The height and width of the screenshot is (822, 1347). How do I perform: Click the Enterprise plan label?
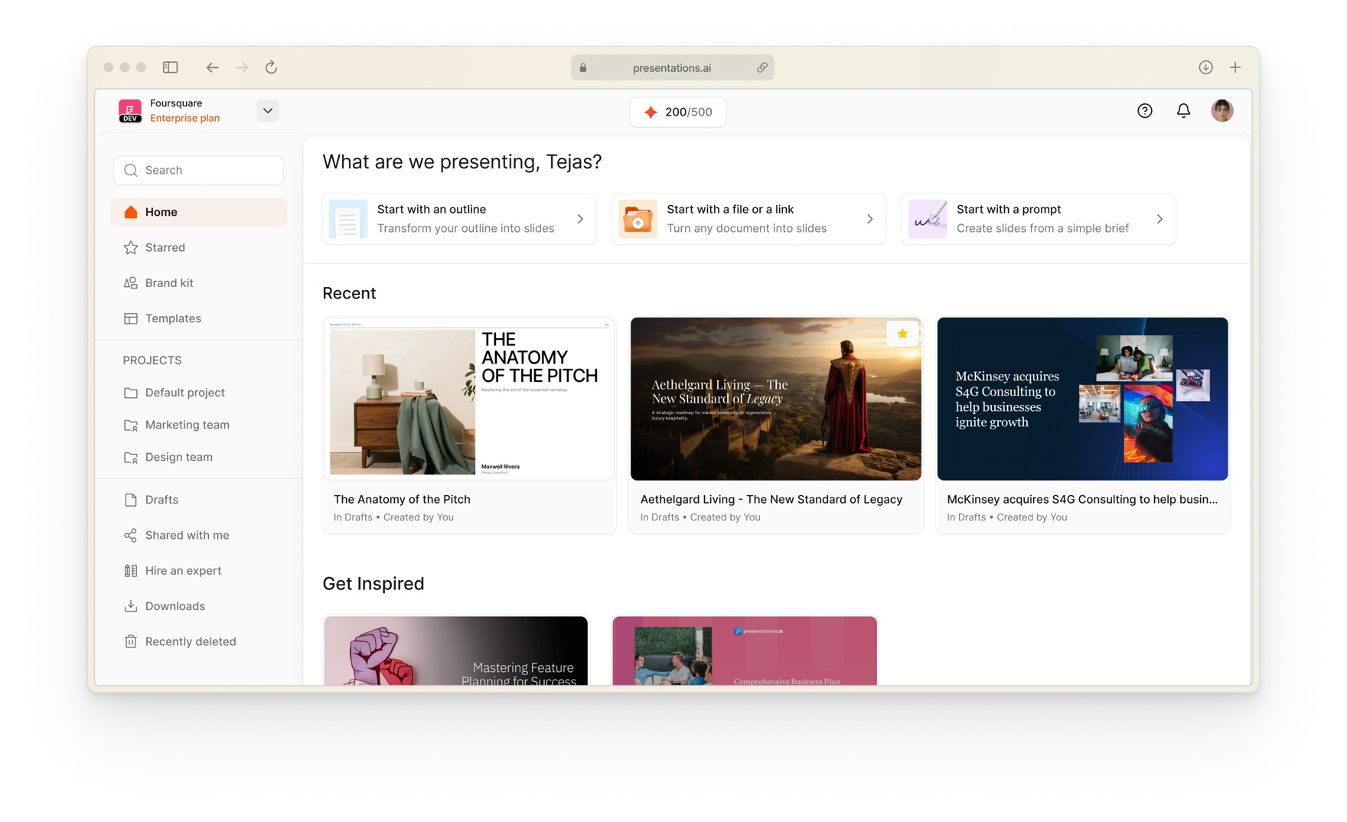[184, 118]
